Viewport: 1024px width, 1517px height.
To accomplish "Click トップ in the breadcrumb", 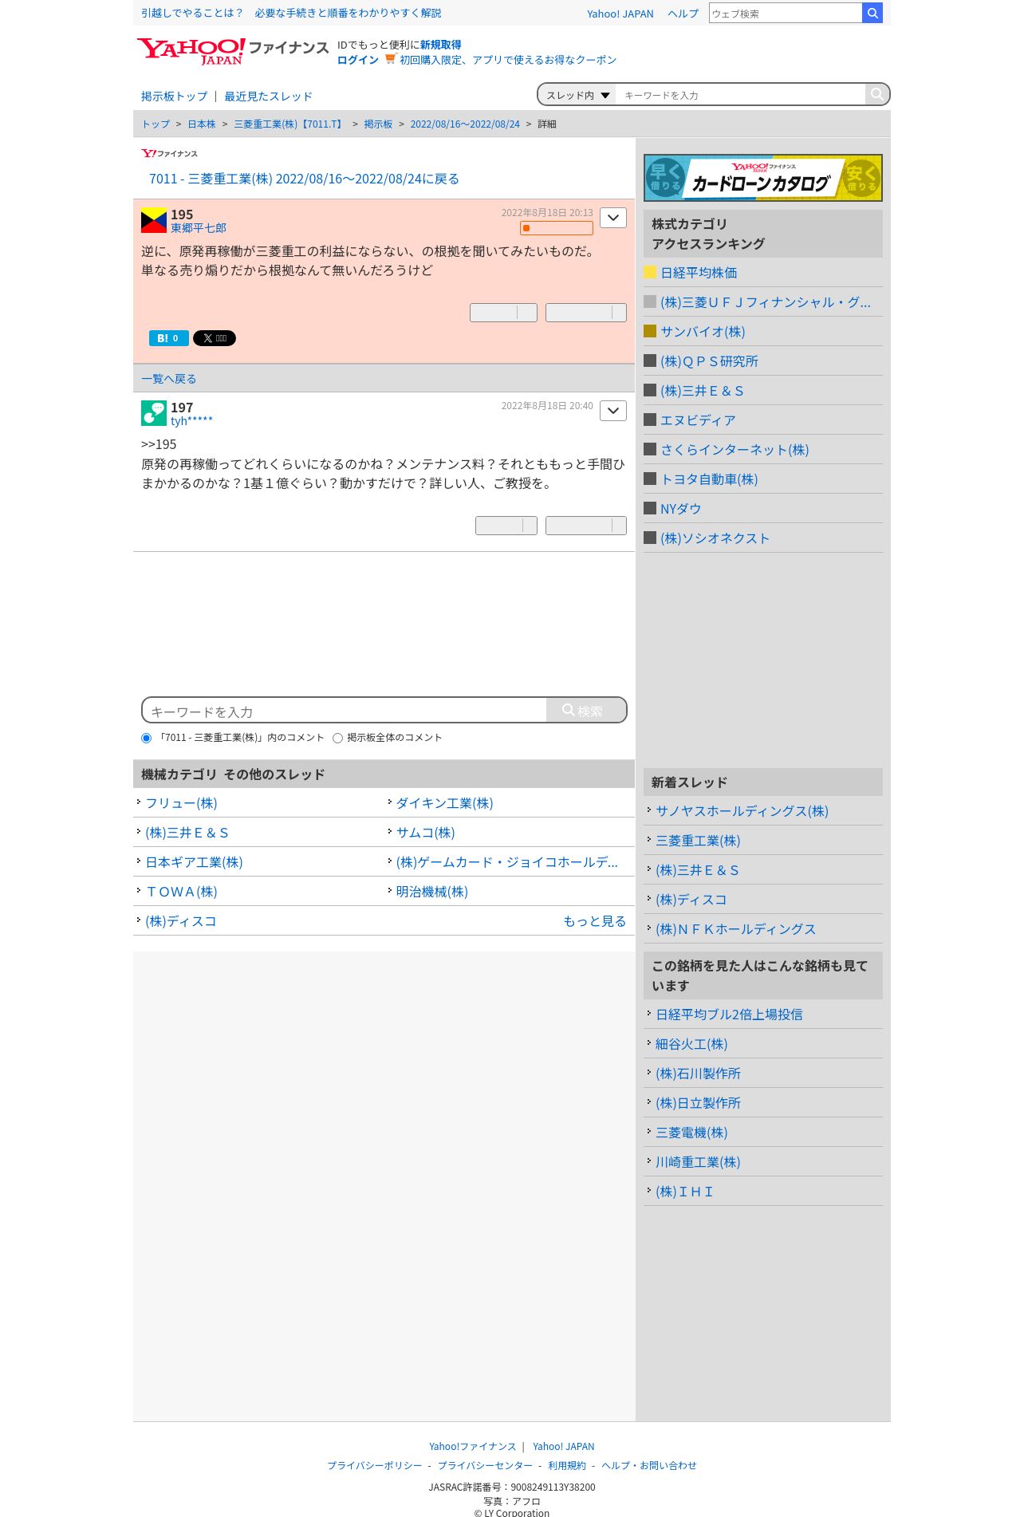I will coord(156,124).
